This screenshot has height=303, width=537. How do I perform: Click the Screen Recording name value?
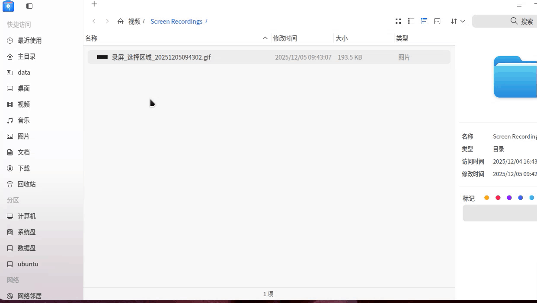coord(515,136)
